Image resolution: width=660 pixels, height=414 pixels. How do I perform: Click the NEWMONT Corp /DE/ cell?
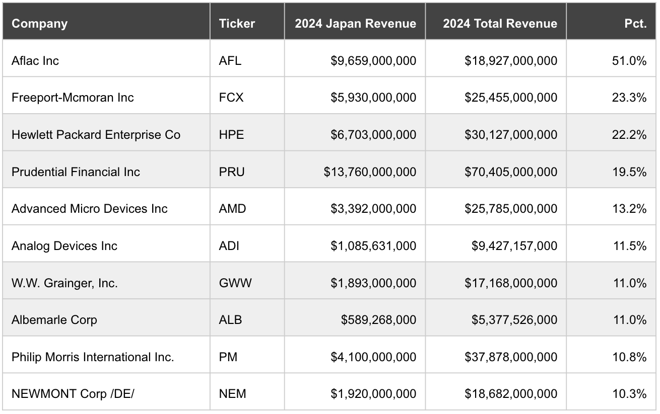pyautogui.click(x=106, y=391)
